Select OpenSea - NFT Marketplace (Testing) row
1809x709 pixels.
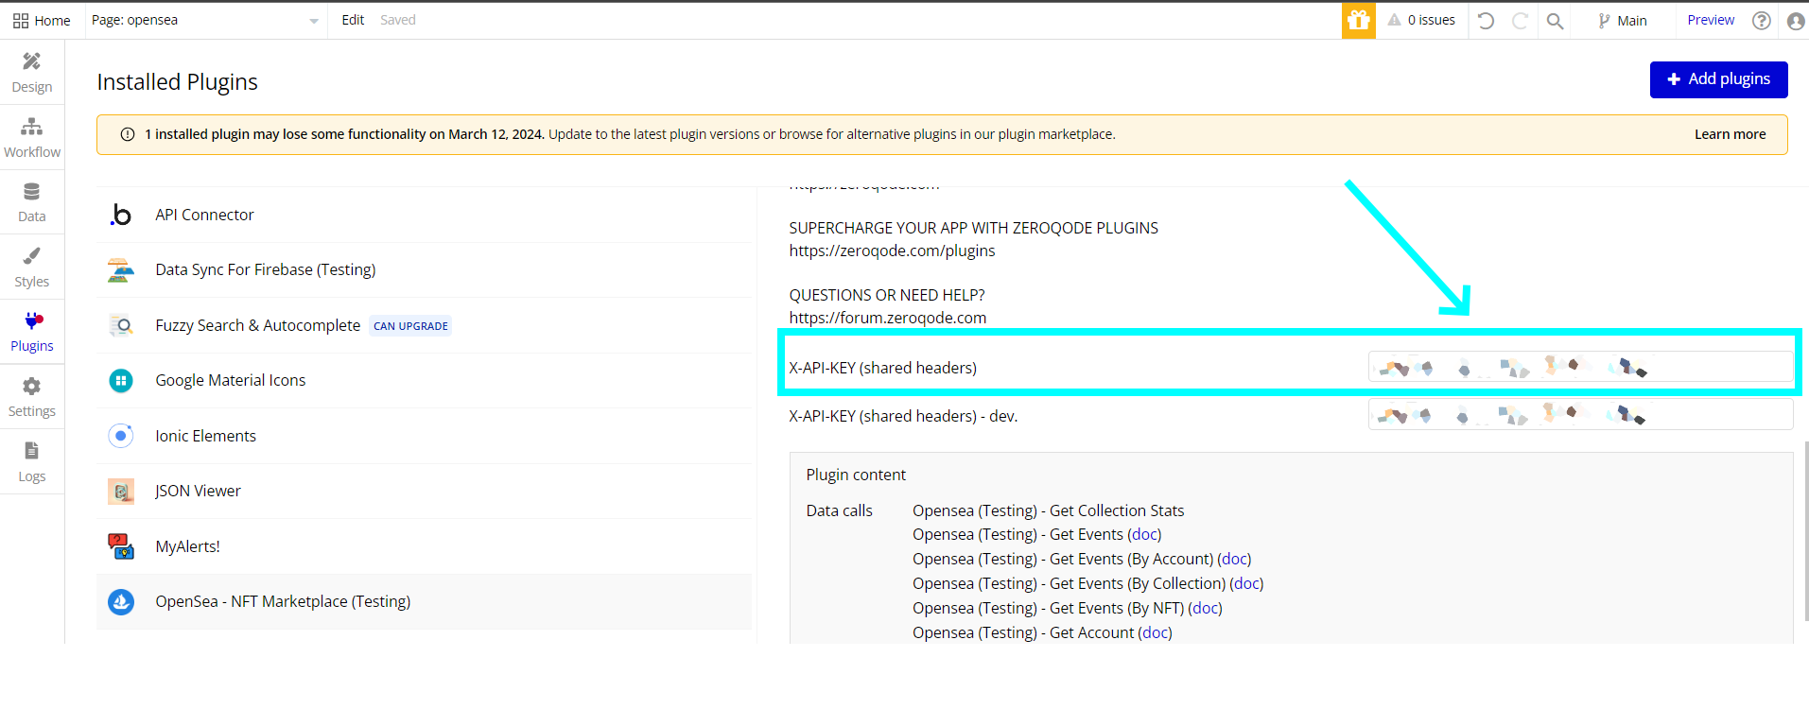click(x=424, y=601)
